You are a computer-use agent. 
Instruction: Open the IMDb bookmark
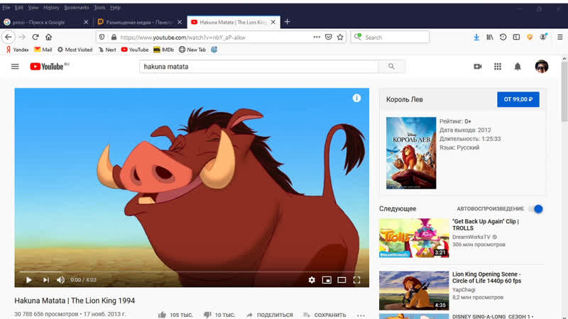pyautogui.click(x=164, y=50)
